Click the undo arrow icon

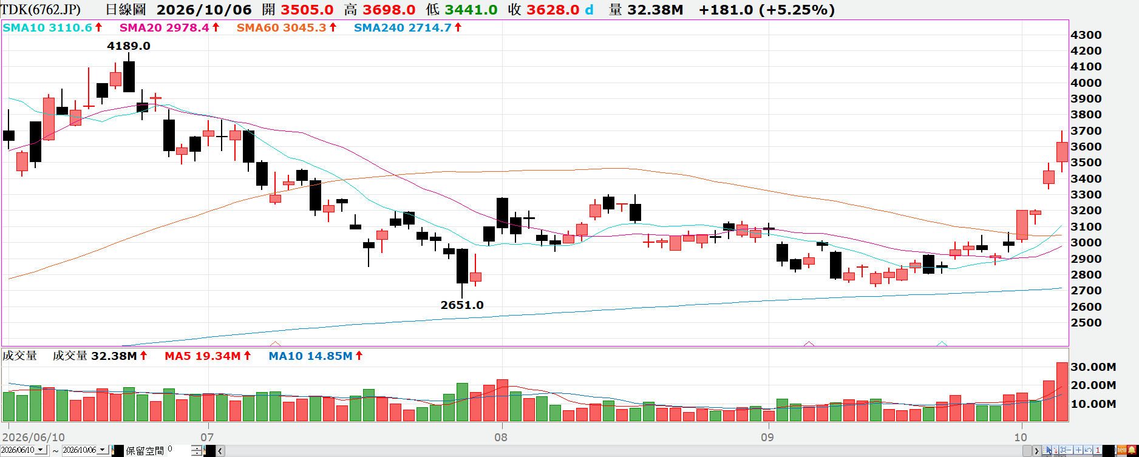click(x=1088, y=450)
